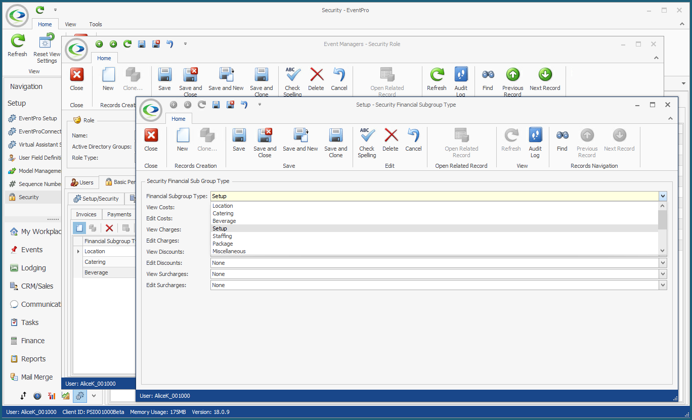The image size is (692, 420).
Task: Select Staffing in subgroup dropdown list
Action: coord(434,236)
